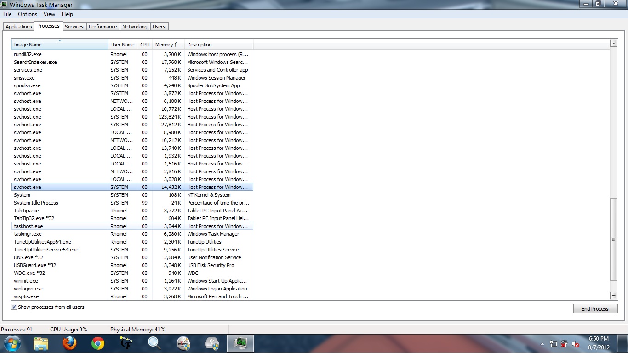This screenshot has height=353, width=628.
Task: Open the USB drive shield taskbar icon
Action: pos(212,343)
